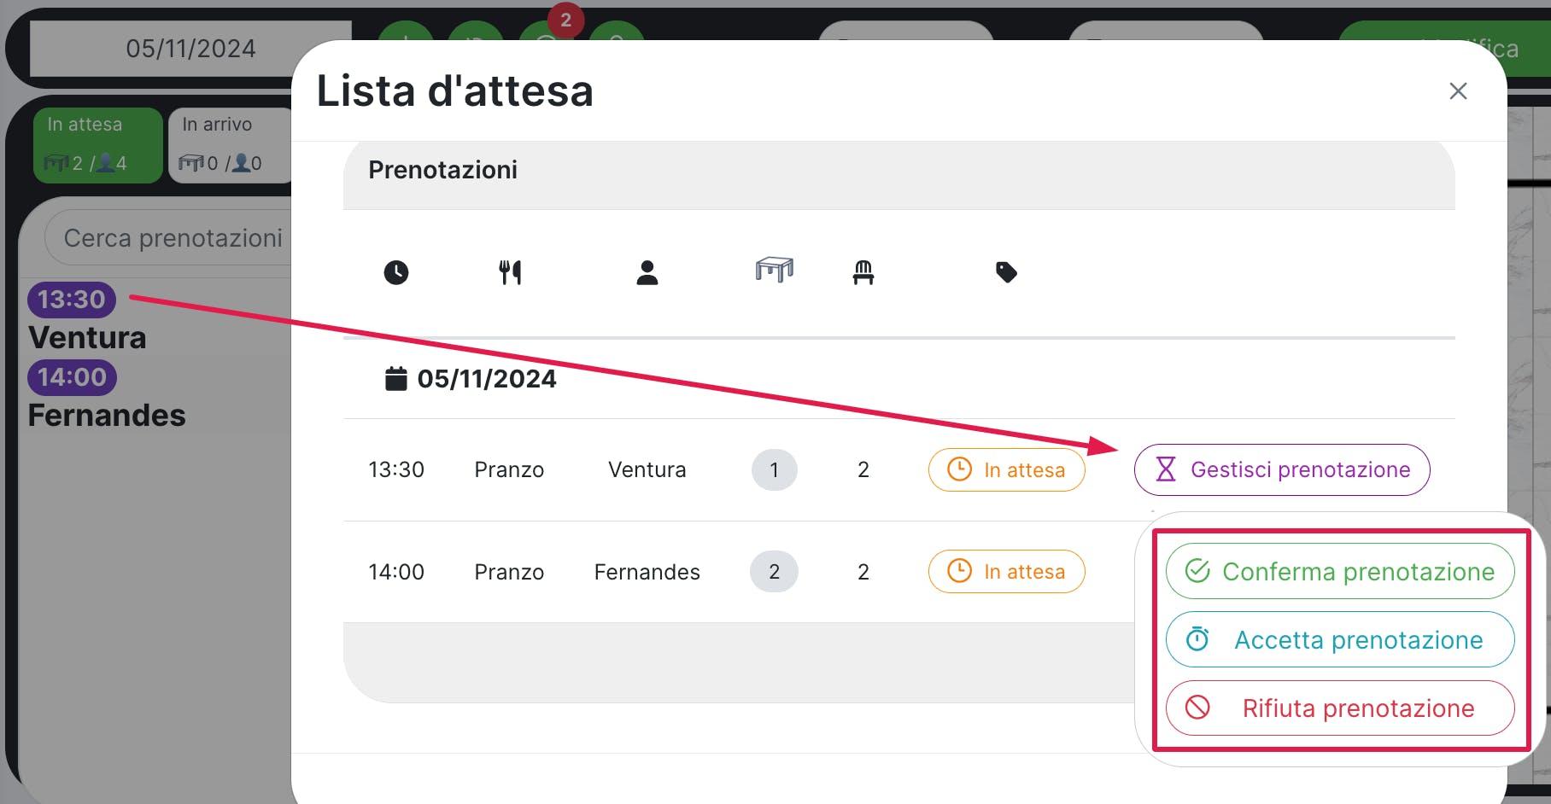The height and width of the screenshot is (804, 1551).
Task: Click the chair seats column icon
Action: (x=863, y=272)
